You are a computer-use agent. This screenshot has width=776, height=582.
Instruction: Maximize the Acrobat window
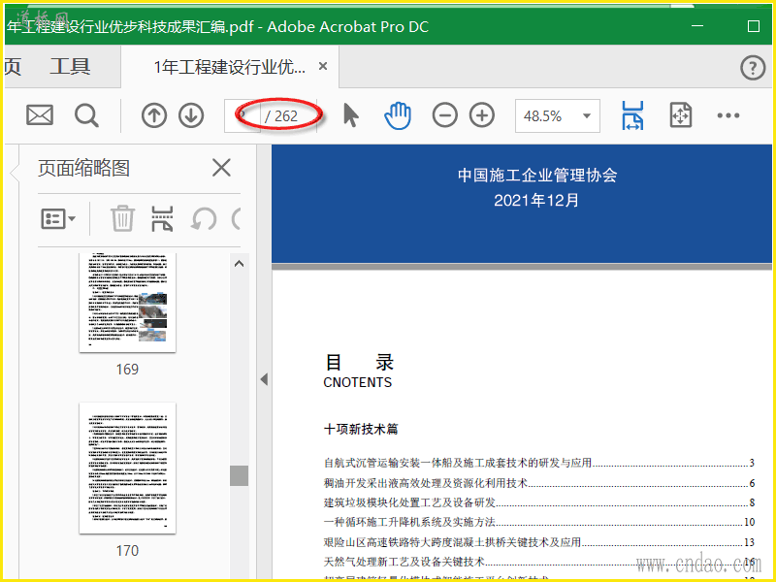click(754, 26)
